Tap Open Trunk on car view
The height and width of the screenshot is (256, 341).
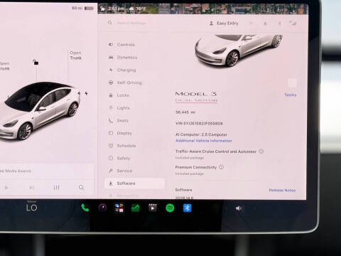coord(76,55)
